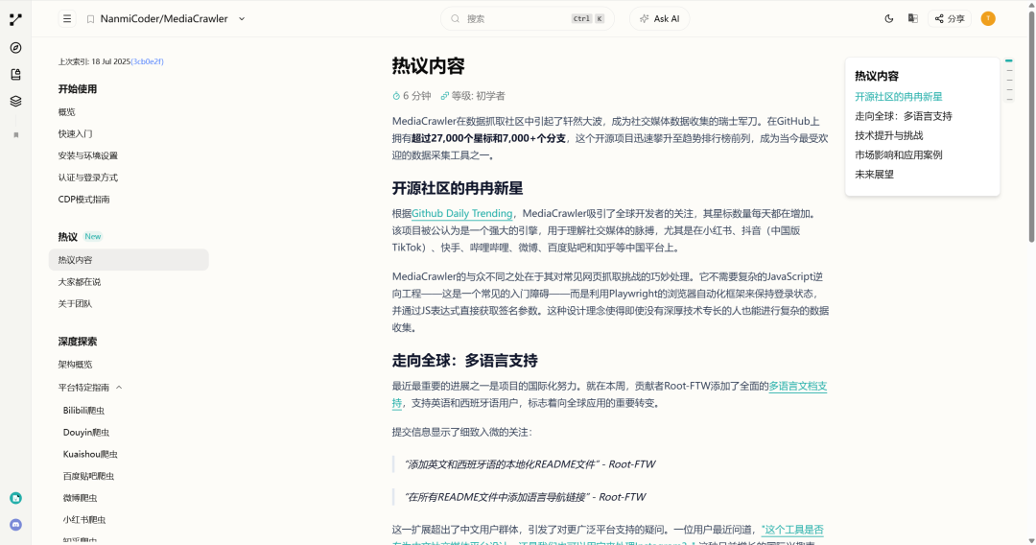Open 架构概览 in the sidebar

pos(76,365)
